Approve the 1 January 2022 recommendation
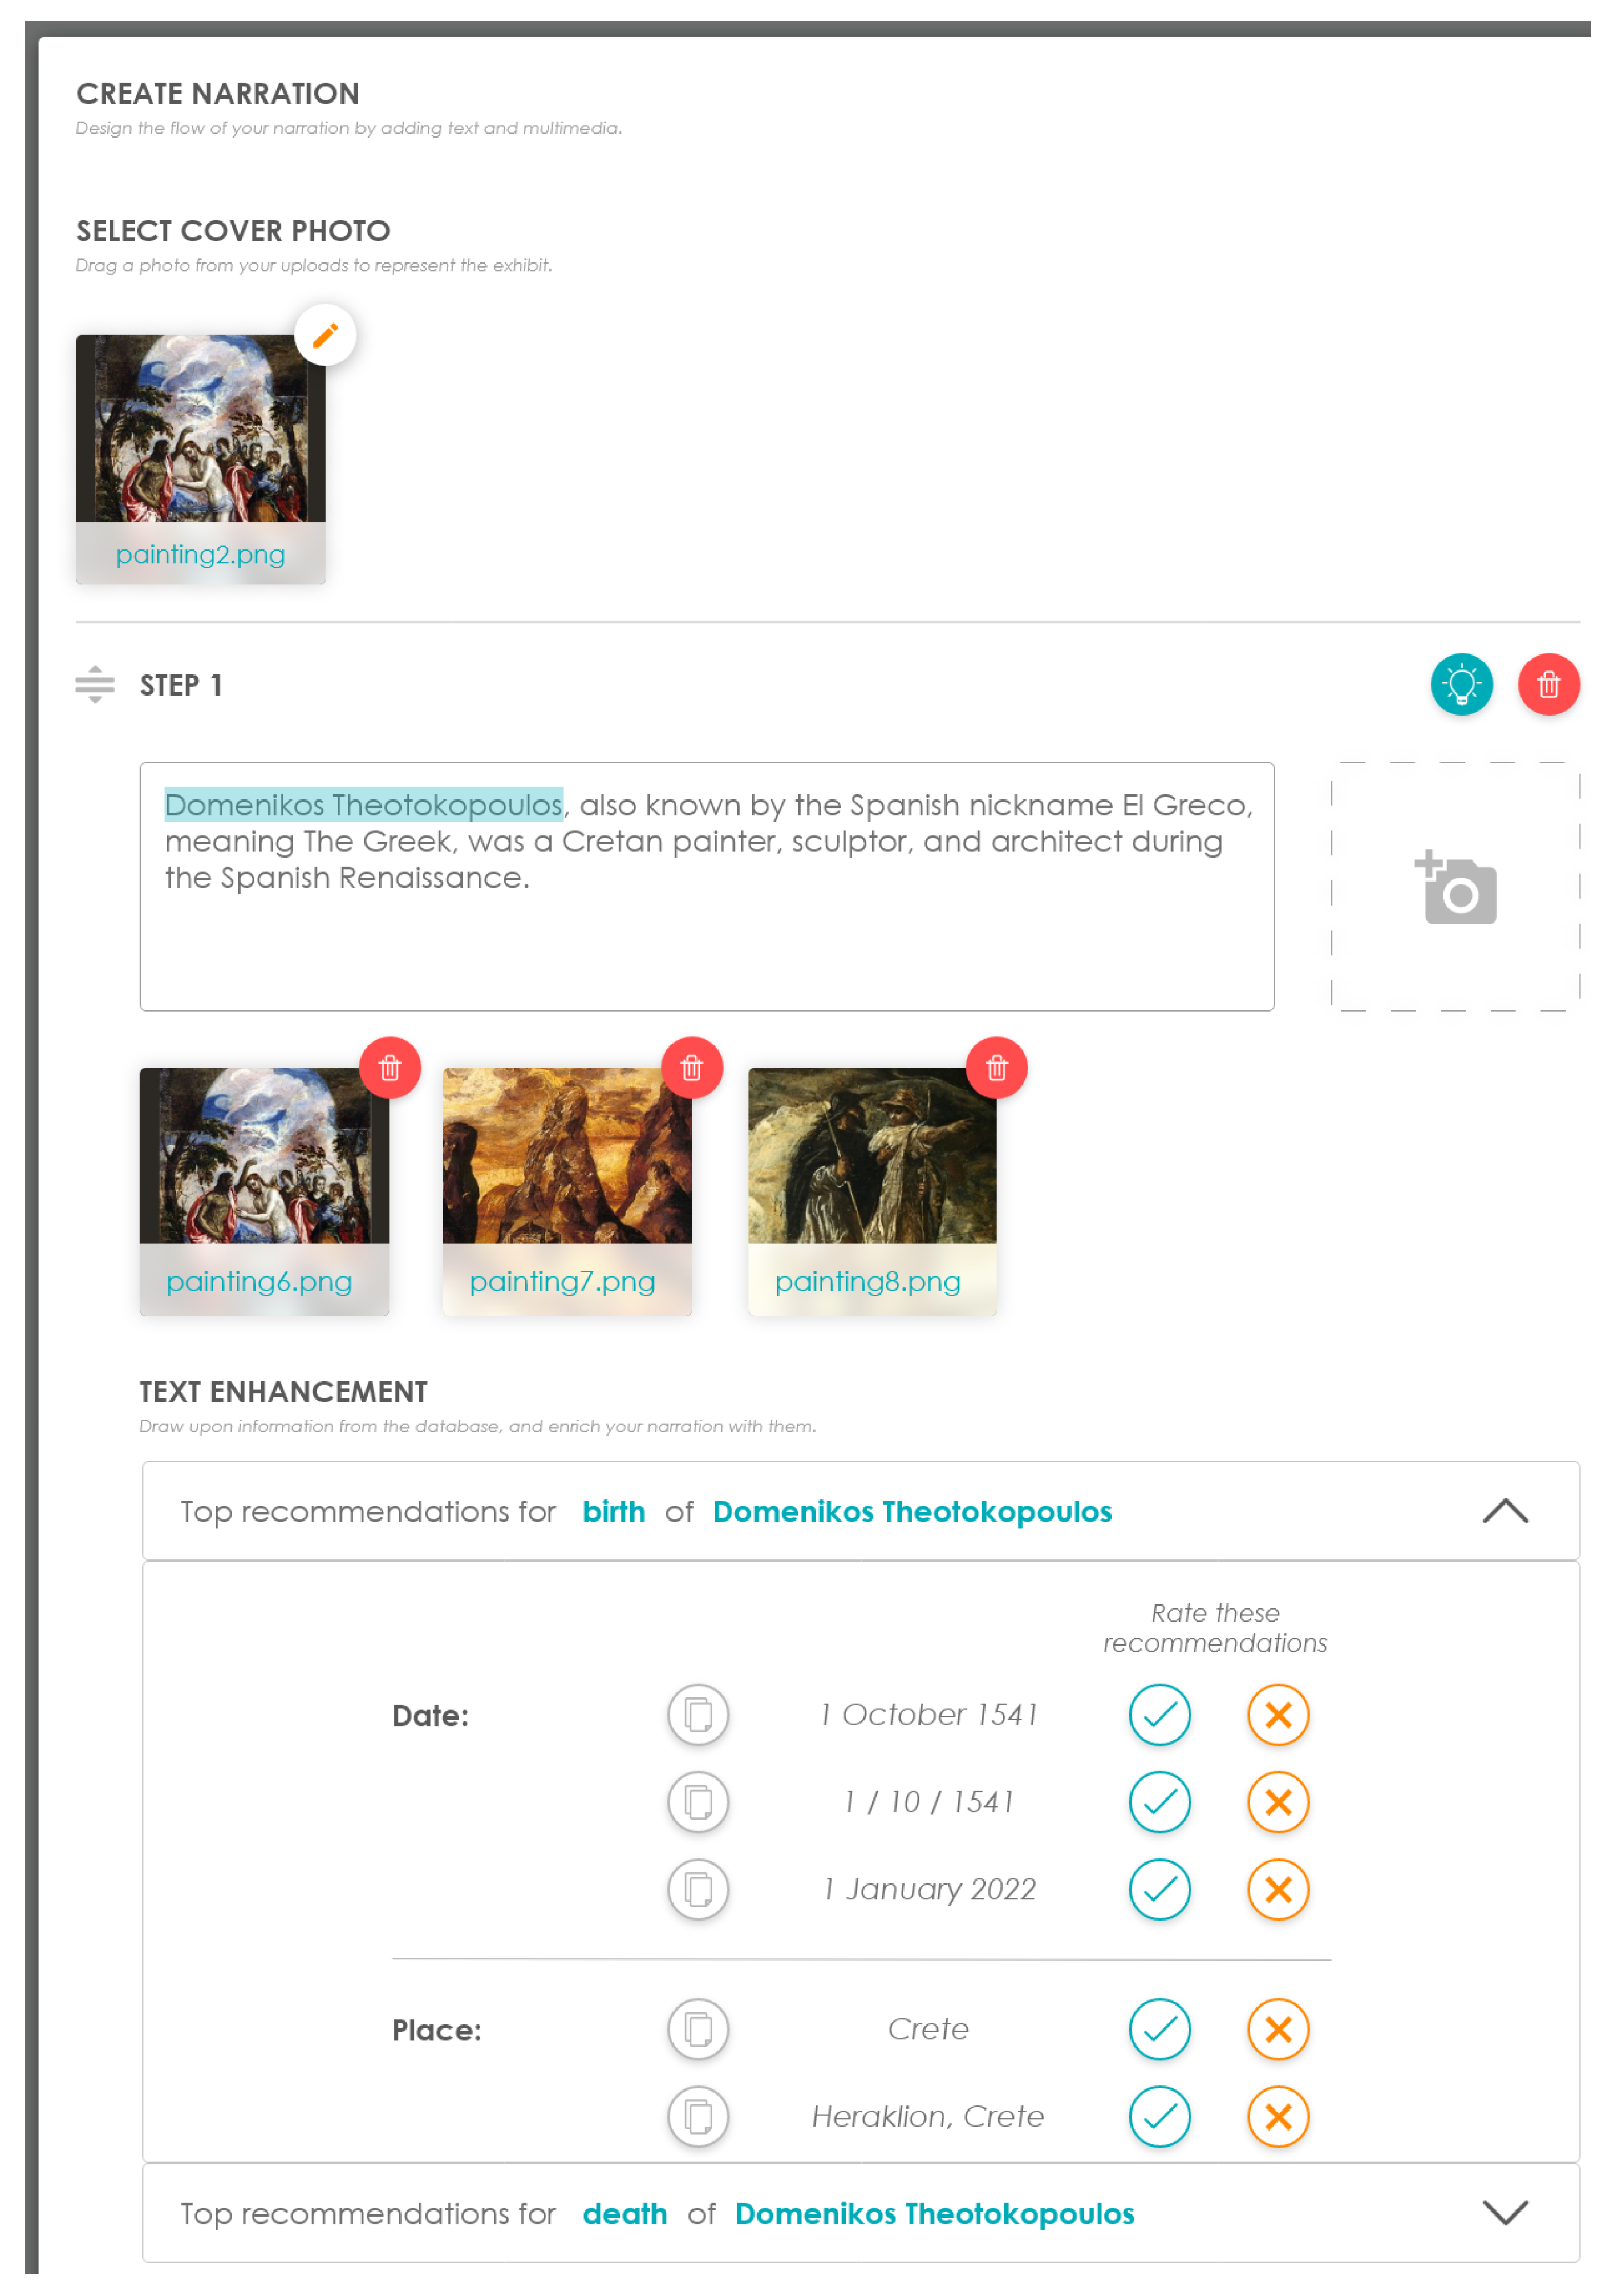The width and height of the screenshot is (1622, 2296). 1159,1889
